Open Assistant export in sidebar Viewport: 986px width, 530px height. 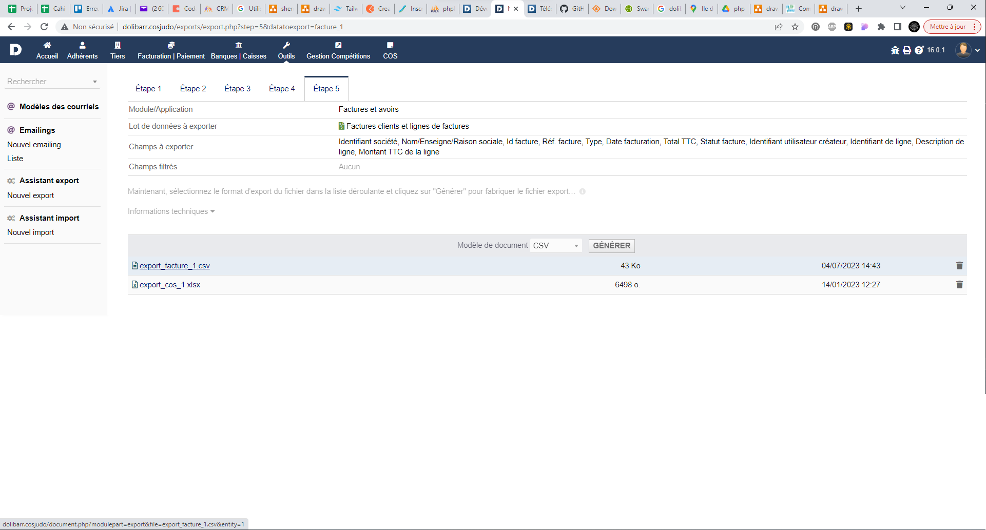point(49,181)
